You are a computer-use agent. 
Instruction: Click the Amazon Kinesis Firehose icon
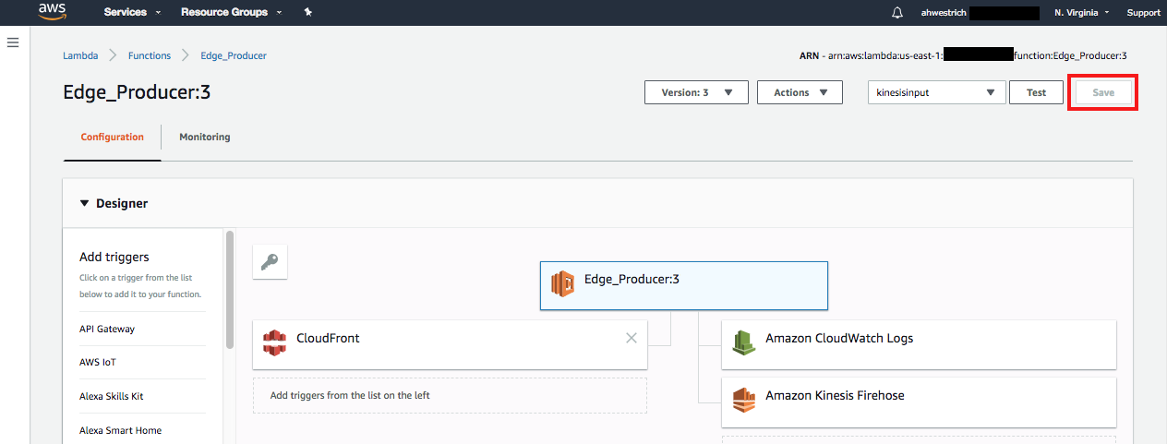click(744, 400)
